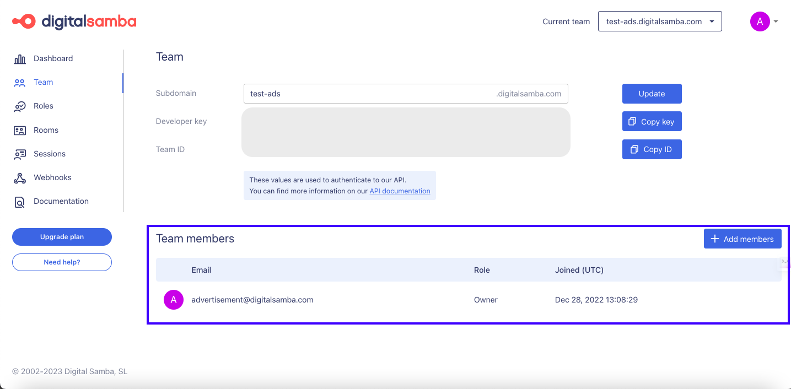Click the Team members heading
Viewport: 791px width, 389px height.
coord(195,239)
